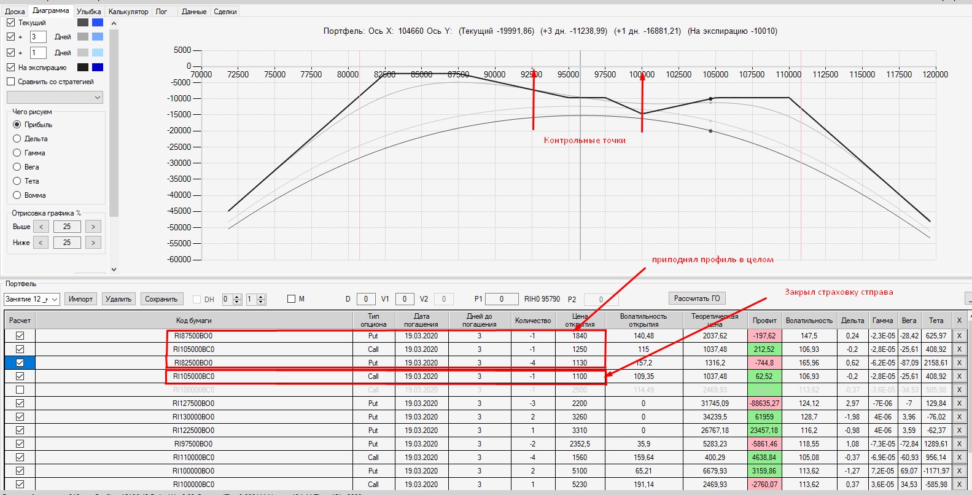This screenshot has width=972, height=495.
Task: Click the black swatch beside На экспирацию
Action: pos(83,68)
